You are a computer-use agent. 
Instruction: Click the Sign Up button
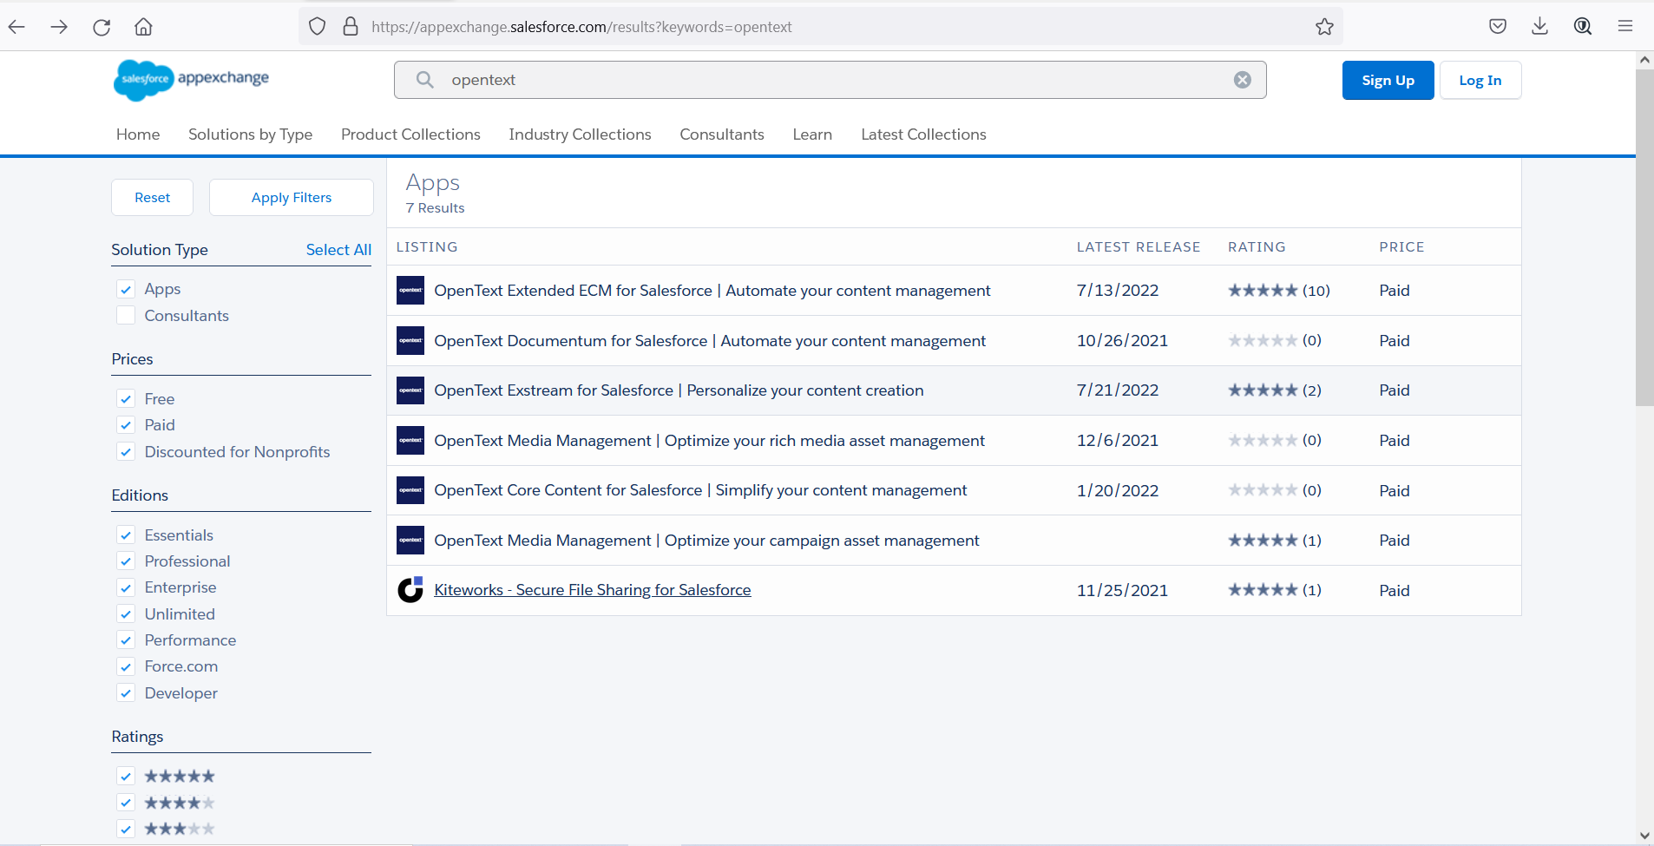click(1388, 80)
